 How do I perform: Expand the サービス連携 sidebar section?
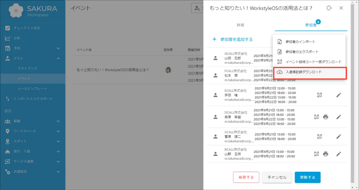click(33, 161)
